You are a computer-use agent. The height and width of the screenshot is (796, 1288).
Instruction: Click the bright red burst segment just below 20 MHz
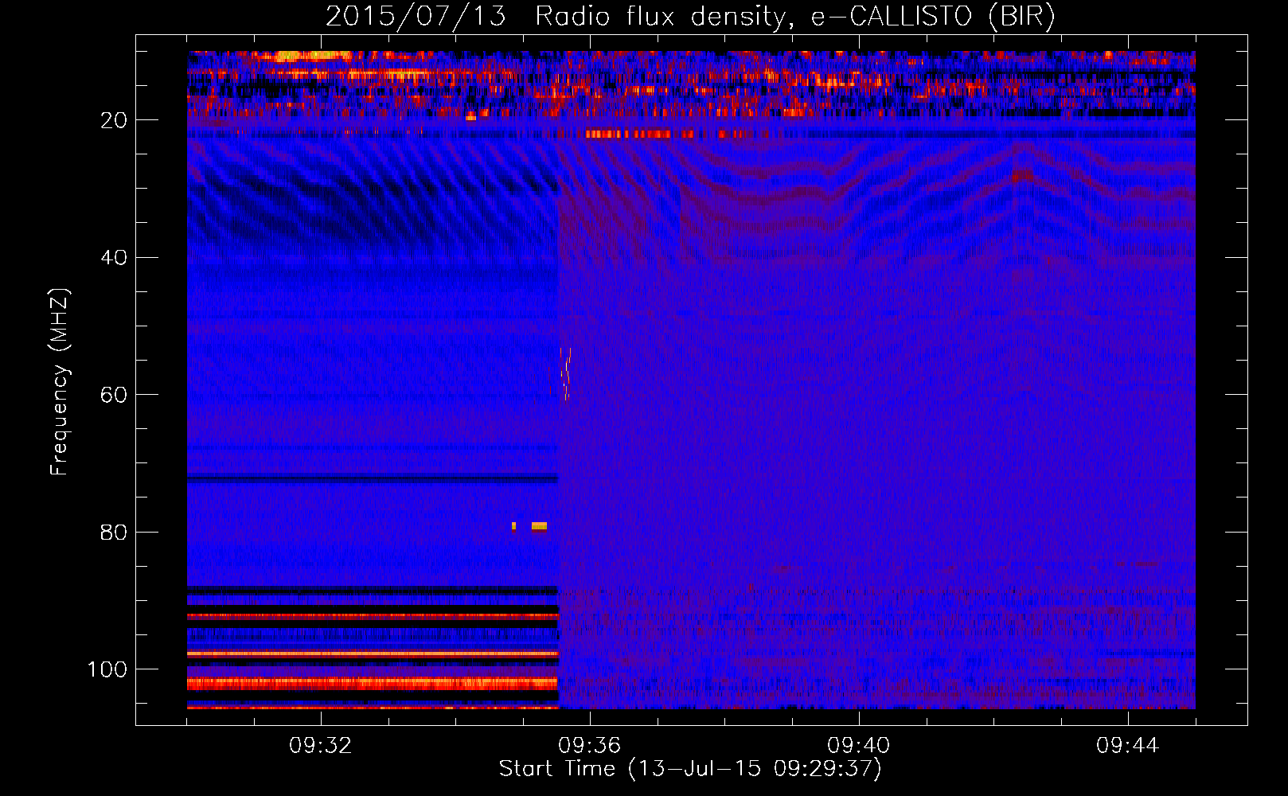[x=641, y=135]
